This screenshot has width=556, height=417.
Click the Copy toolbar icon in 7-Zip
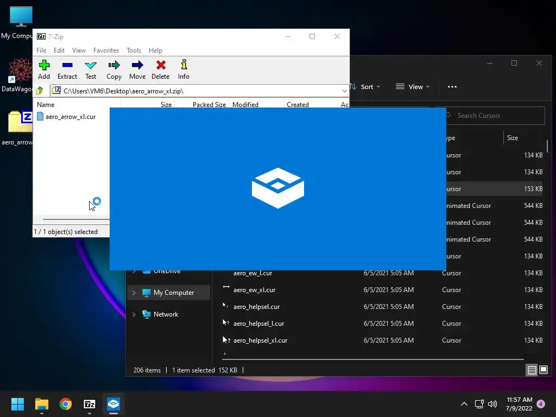tap(114, 69)
